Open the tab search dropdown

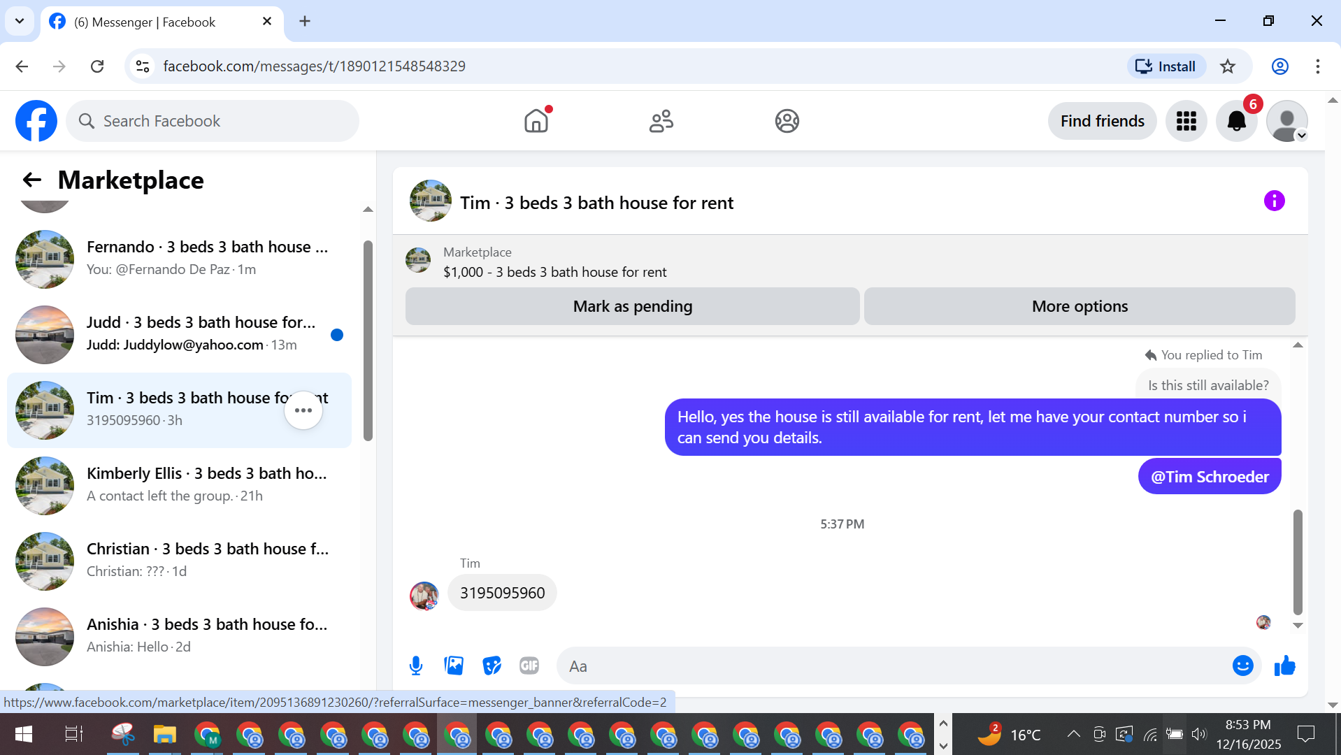tap(20, 22)
